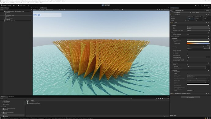This screenshot has height=119, width=211.
Task: Open the Asset Store dropdown
Action: point(22,5)
